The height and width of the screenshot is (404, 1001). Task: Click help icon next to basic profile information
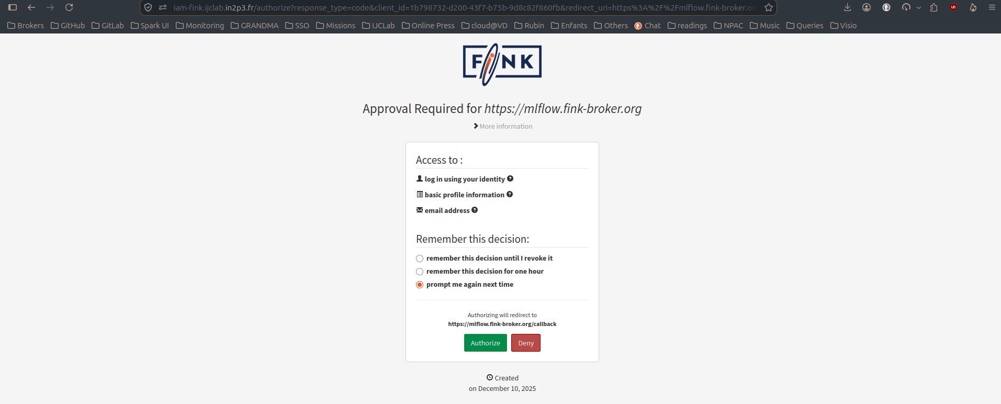tap(510, 194)
